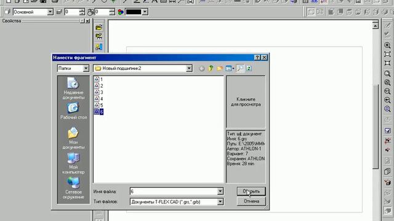This screenshot has width=394, height=221.
Task: Click the open folder icon in left toolbar
Action: tap(99, 27)
